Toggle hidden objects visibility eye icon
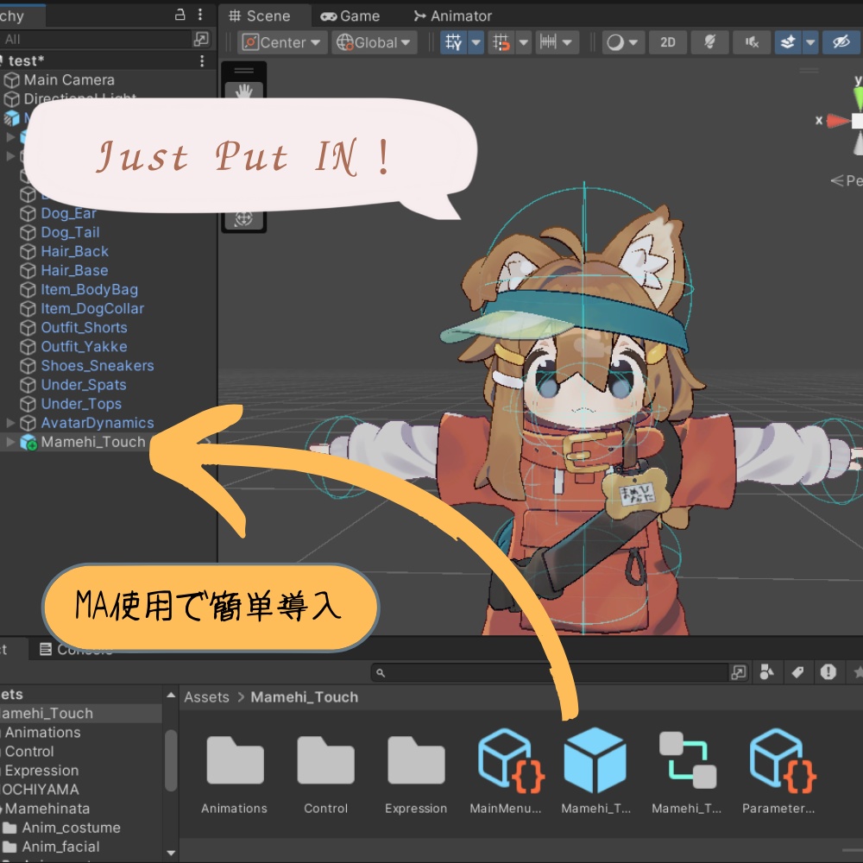The image size is (863, 863). (841, 42)
